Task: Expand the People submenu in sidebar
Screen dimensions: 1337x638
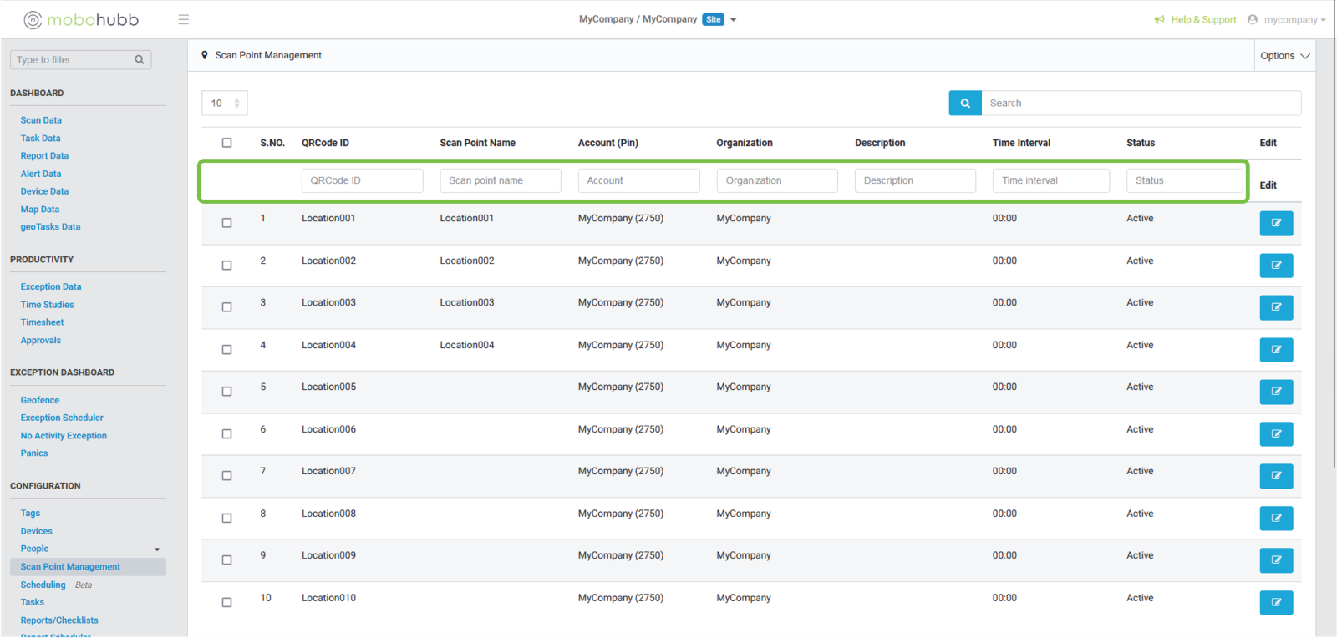Action: click(x=156, y=549)
